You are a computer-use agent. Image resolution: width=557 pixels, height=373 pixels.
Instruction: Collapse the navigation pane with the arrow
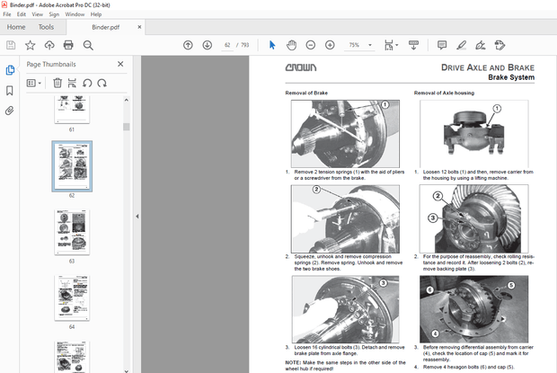coord(137,216)
